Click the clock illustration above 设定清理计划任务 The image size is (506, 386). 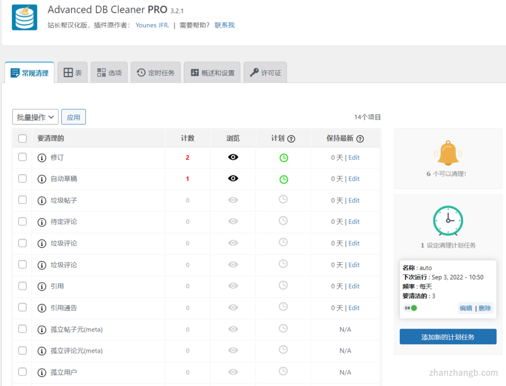tap(448, 220)
